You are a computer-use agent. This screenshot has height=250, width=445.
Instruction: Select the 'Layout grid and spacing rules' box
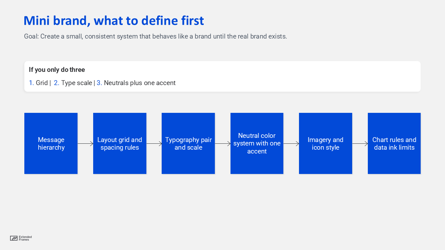click(x=120, y=143)
